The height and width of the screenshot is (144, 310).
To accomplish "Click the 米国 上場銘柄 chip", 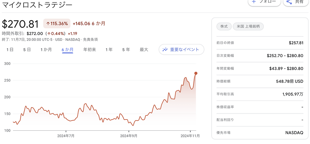I will click(248, 26).
